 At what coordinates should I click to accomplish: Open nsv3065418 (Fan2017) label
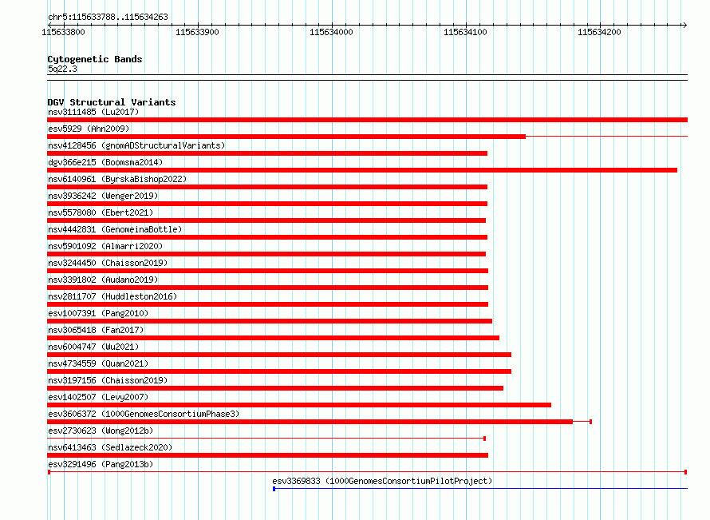coord(96,330)
